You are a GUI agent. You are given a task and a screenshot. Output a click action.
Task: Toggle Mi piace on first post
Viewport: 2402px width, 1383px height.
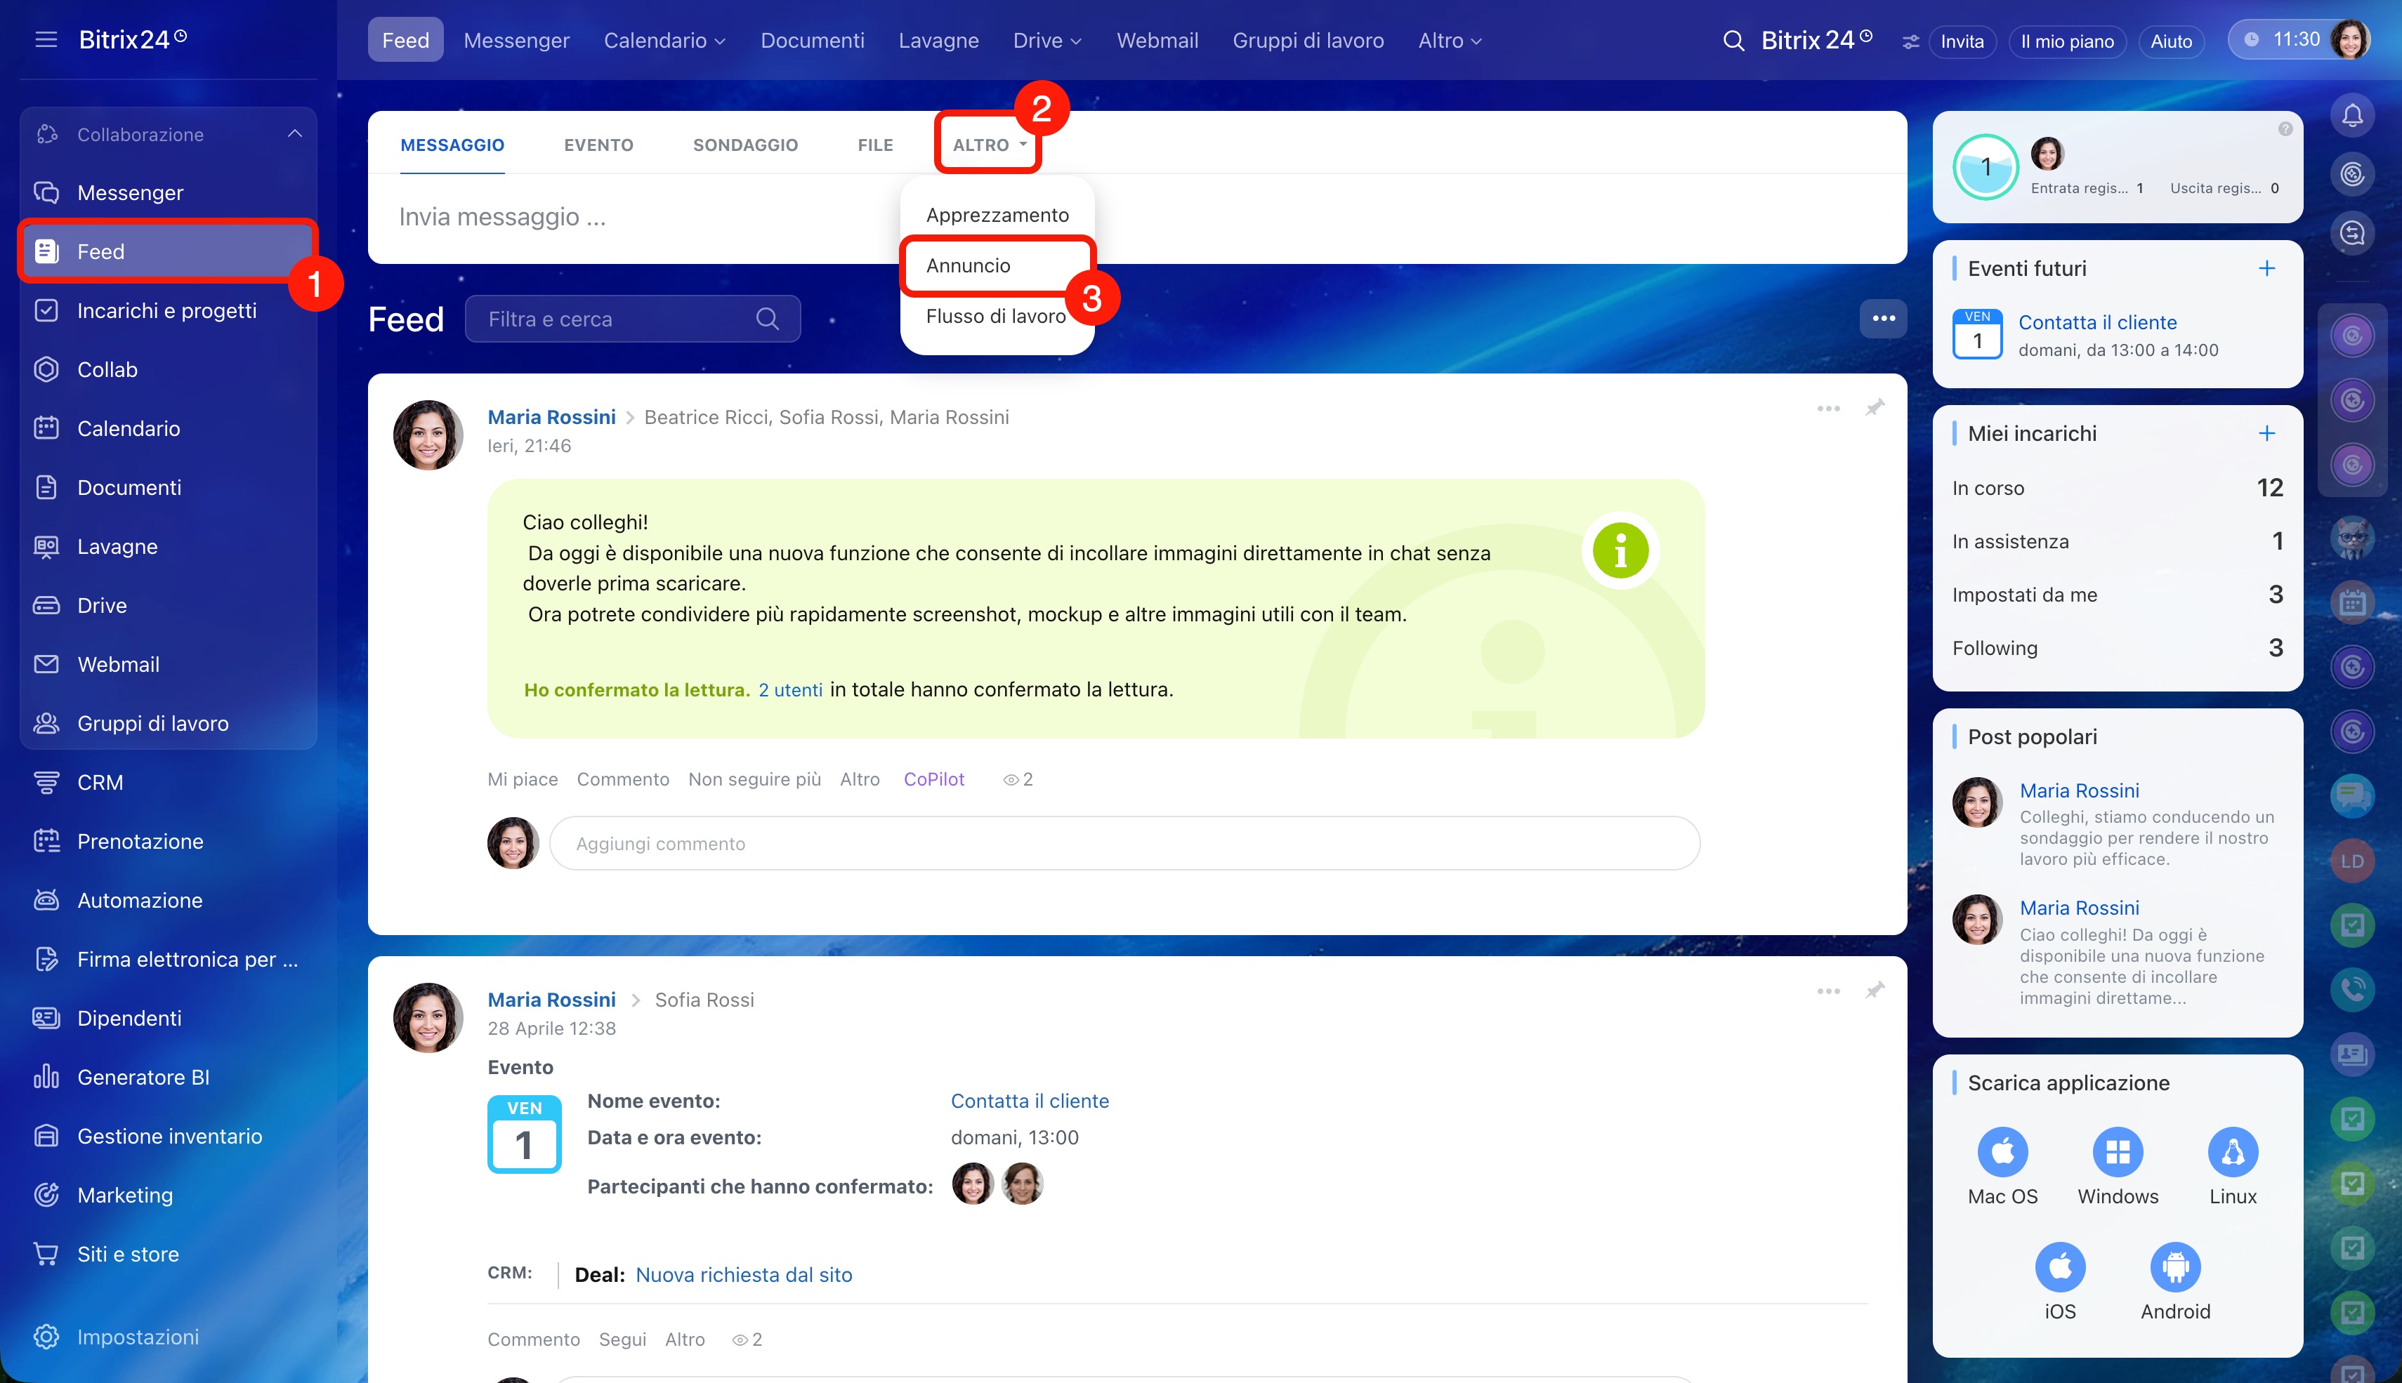click(x=522, y=779)
